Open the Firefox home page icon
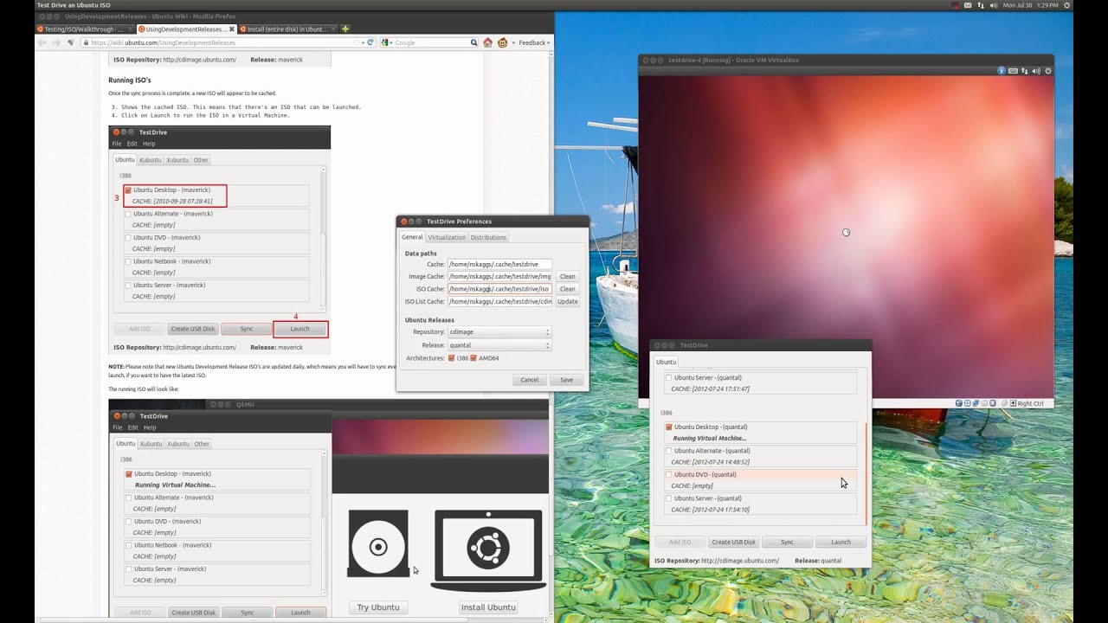This screenshot has height=623, width=1108. [487, 42]
